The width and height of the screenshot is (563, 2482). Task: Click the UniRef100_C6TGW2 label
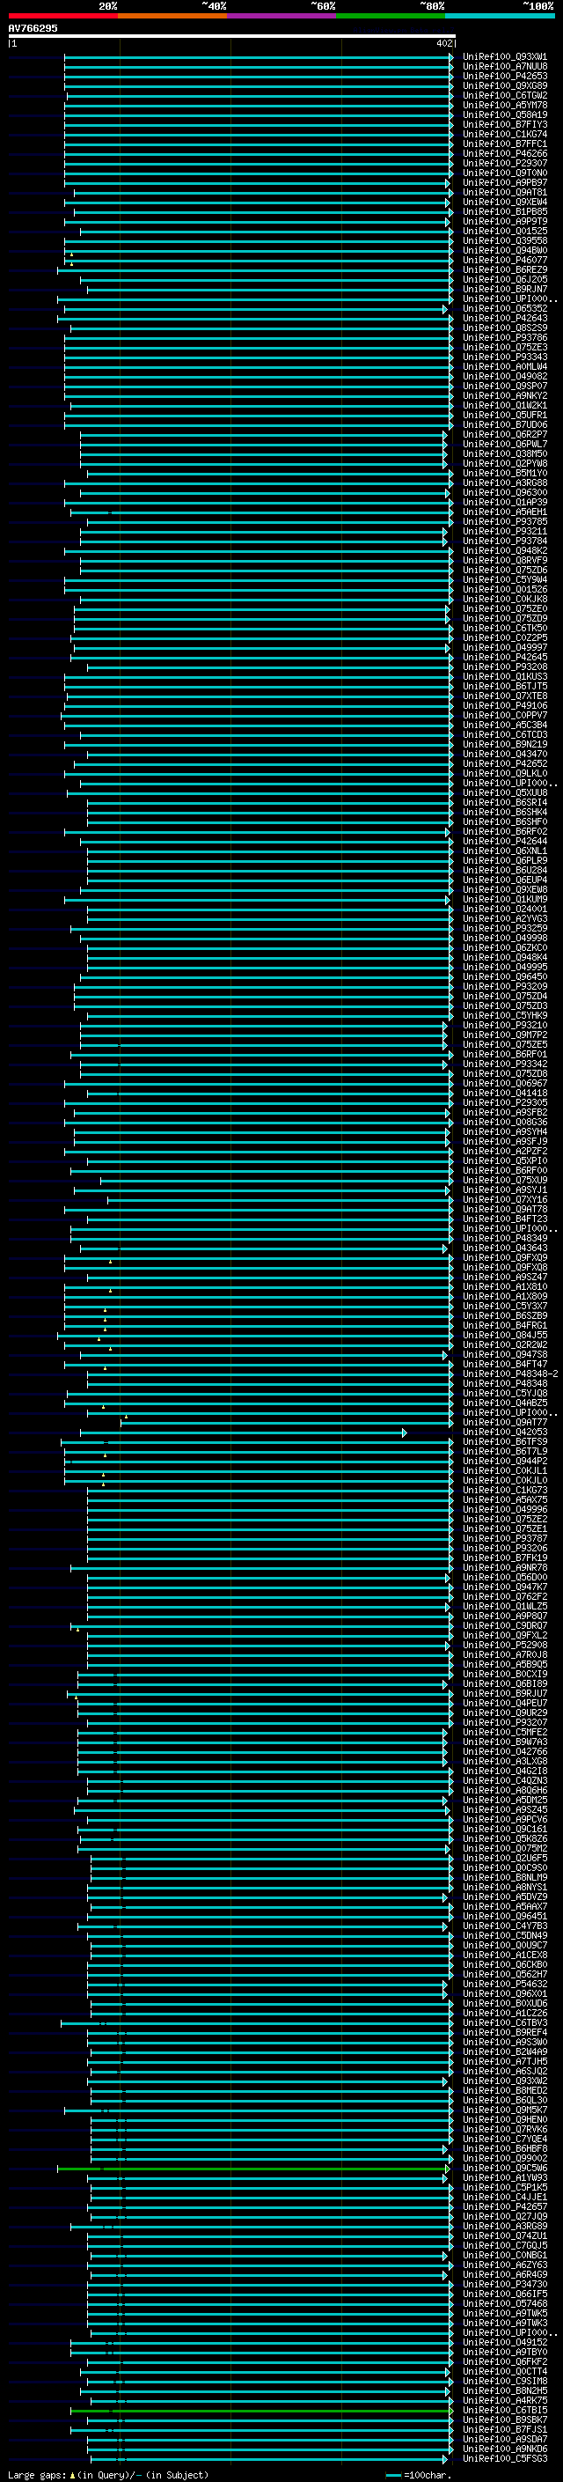click(x=505, y=95)
